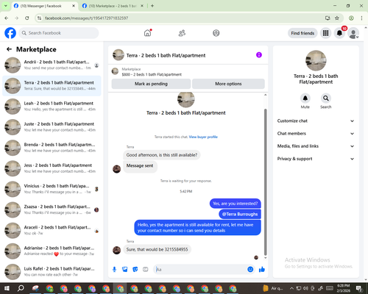This screenshot has height=294, width=368.
Task: Click the chat conversation scrollbar
Action: click(265, 182)
